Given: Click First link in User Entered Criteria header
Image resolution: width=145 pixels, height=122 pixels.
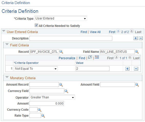Looking at the screenshot, I should 112,32.
